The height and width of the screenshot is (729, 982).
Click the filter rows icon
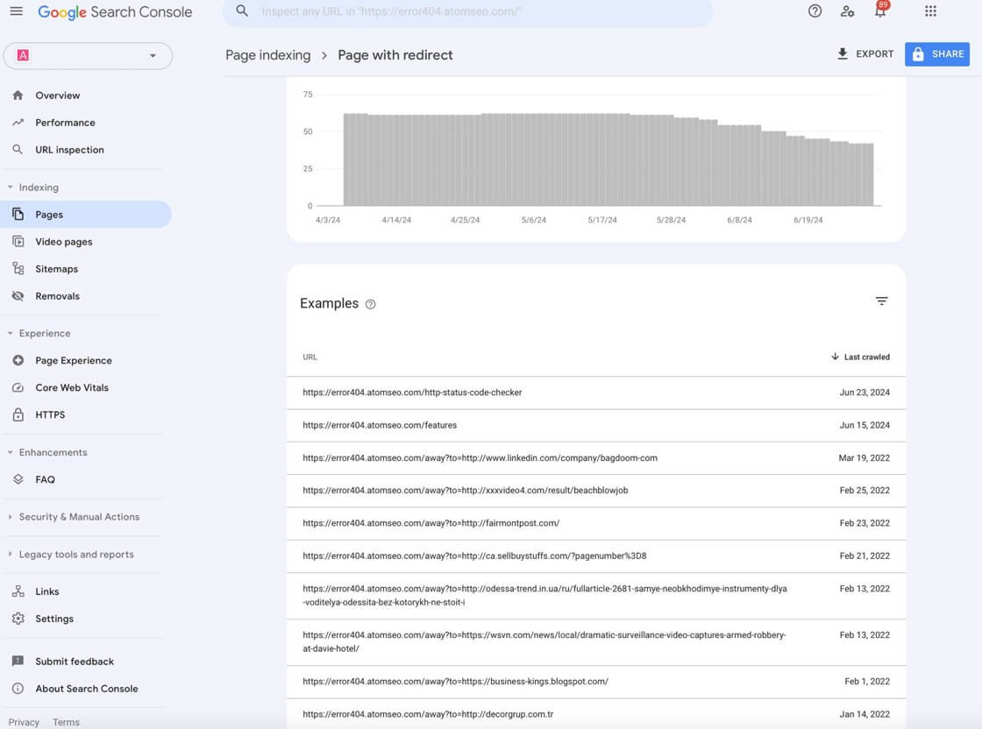click(x=881, y=301)
